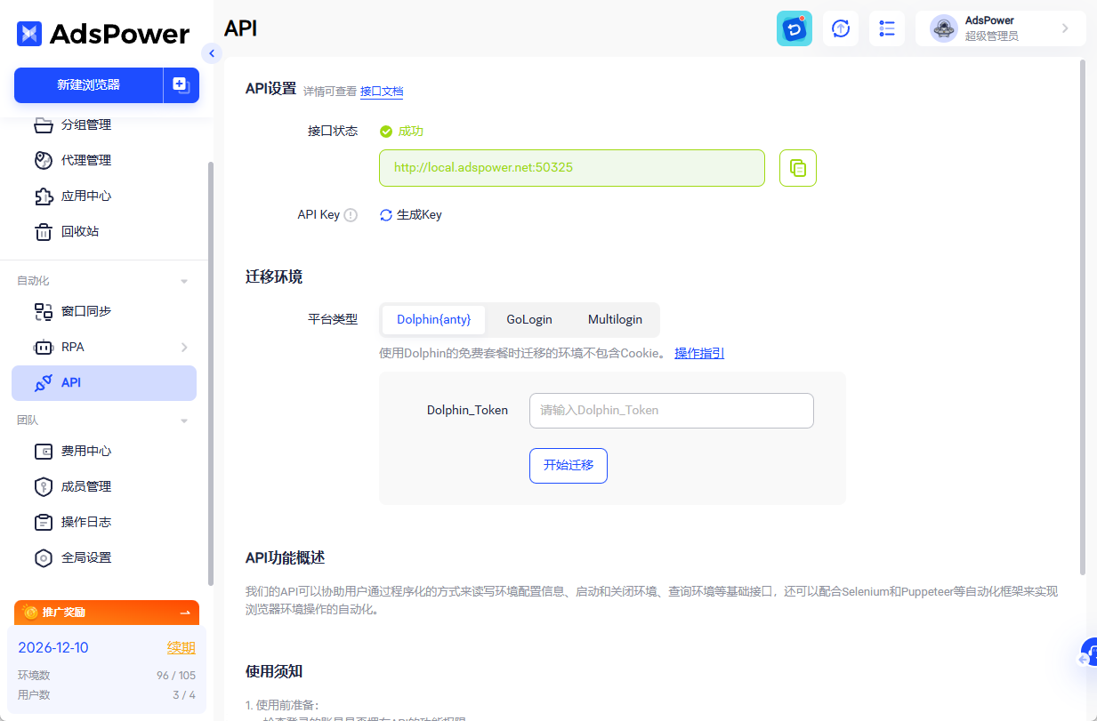
Task: Open 费用中心 wallet icon
Action: tap(44, 451)
